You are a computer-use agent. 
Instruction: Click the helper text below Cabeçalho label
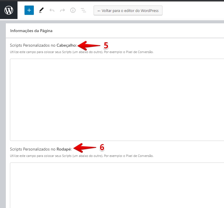(x=81, y=52)
